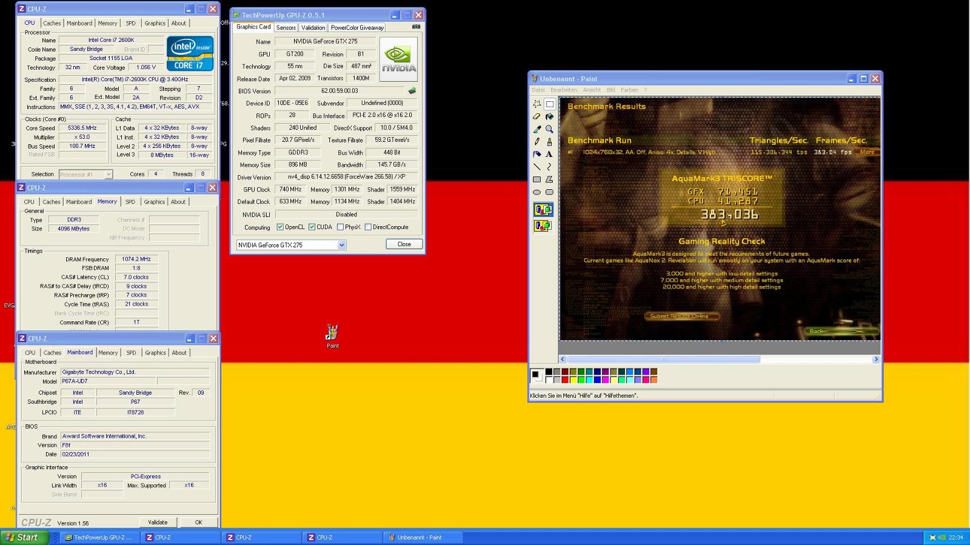
Task: Open the Bild menu in Paint
Action: 610,90
